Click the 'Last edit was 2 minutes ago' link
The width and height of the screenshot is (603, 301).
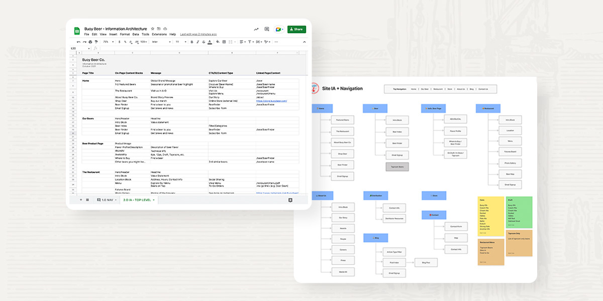pyautogui.click(x=198, y=35)
